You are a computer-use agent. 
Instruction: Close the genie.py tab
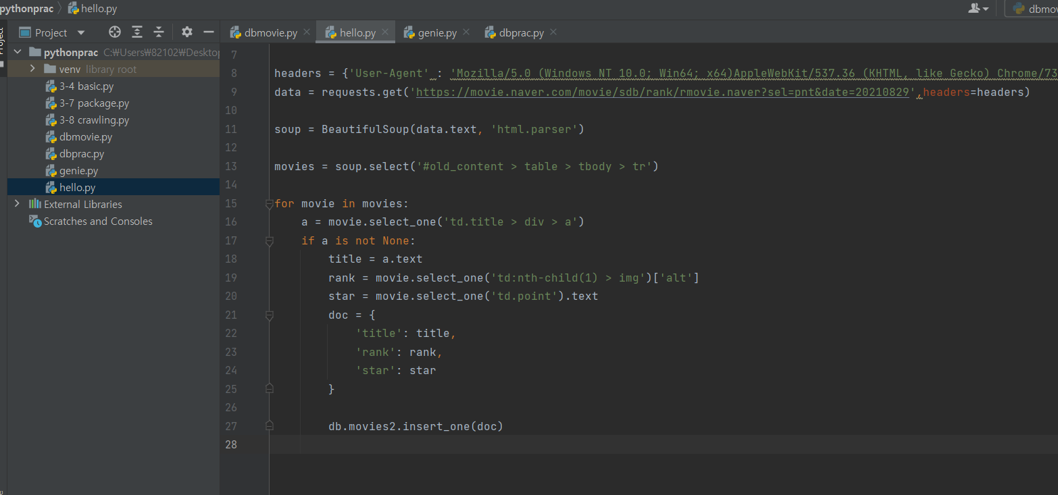click(x=465, y=32)
